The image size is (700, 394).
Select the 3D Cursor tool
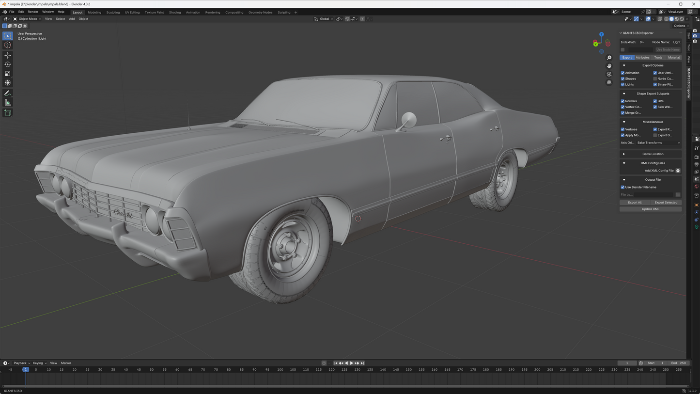pos(8,45)
